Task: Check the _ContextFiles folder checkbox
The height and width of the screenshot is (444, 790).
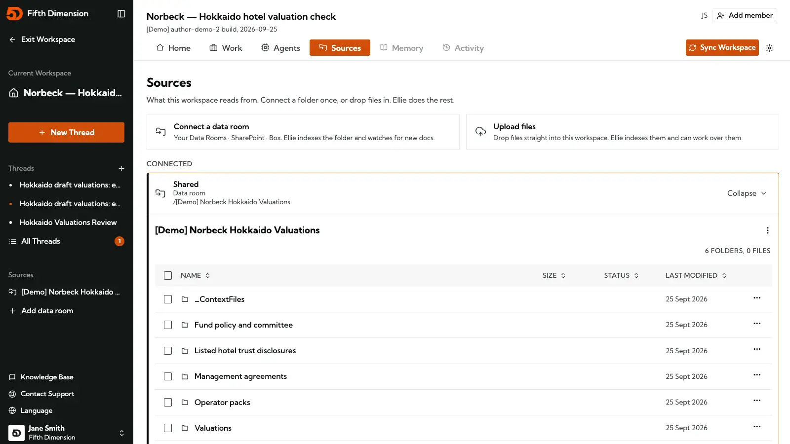Action: point(168,299)
